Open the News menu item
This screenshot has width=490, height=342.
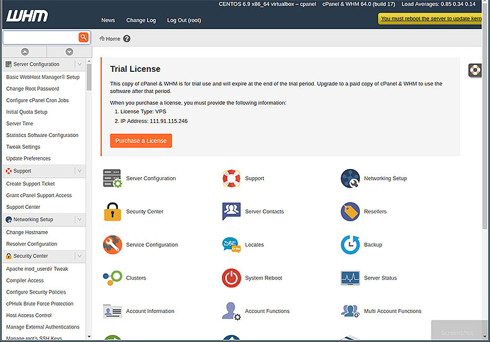108,20
